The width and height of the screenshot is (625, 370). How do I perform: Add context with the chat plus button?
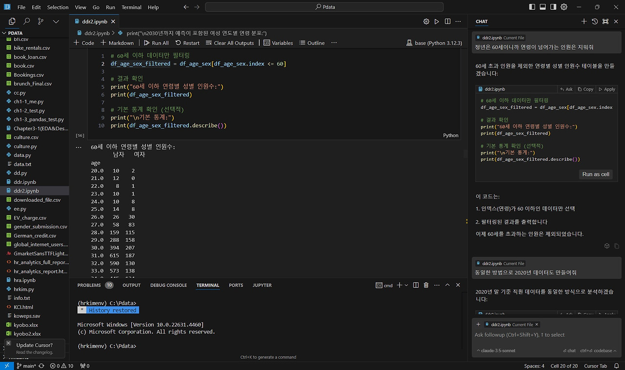[x=479, y=324]
